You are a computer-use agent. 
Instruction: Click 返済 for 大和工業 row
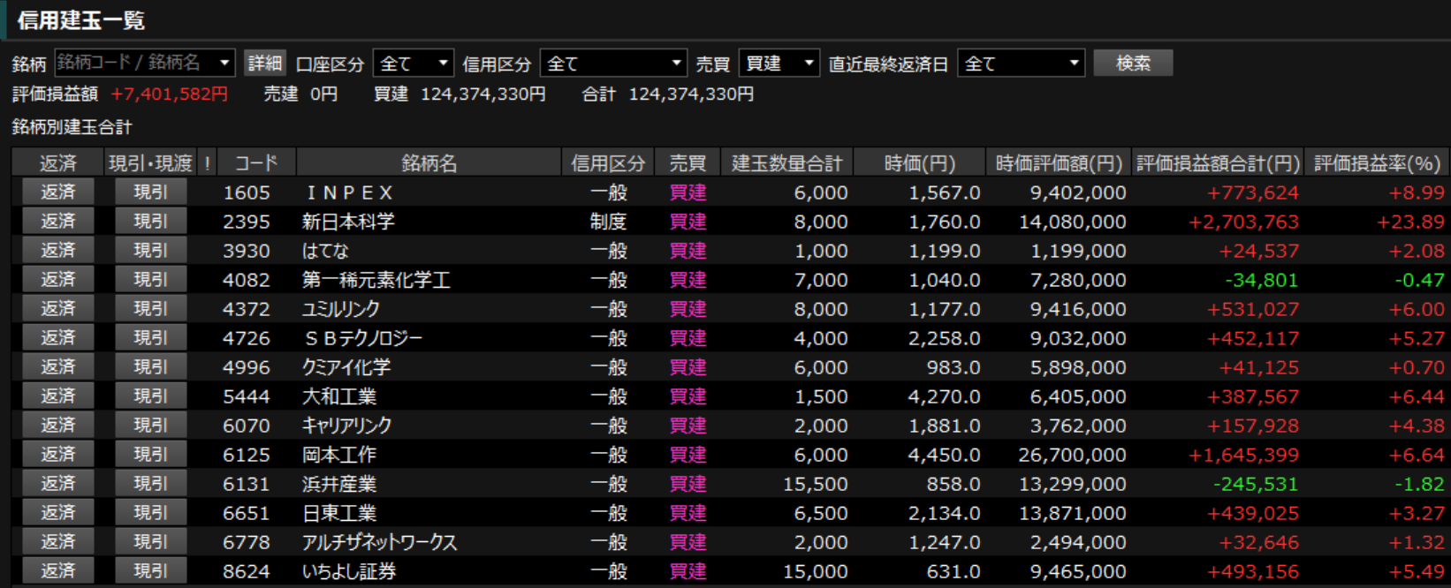pos(58,396)
